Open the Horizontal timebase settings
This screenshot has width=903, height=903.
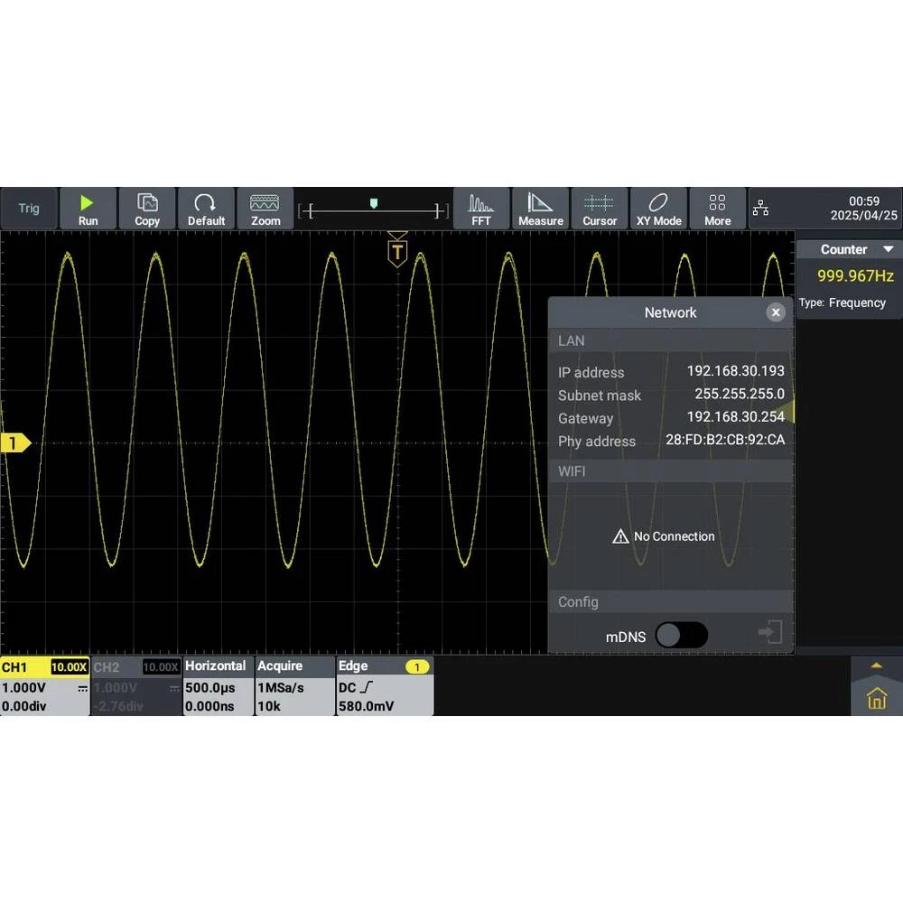(x=218, y=686)
